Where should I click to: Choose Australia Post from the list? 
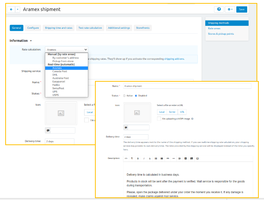pyautogui.click(x=61, y=78)
